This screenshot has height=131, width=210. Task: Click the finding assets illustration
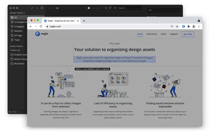pyautogui.click(x=165, y=85)
